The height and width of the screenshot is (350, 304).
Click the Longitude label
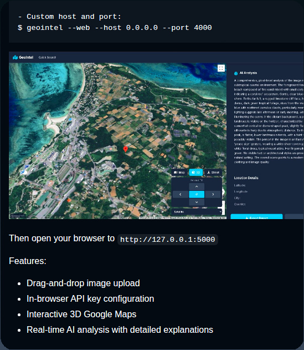pyautogui.click(x=241, y=191)
